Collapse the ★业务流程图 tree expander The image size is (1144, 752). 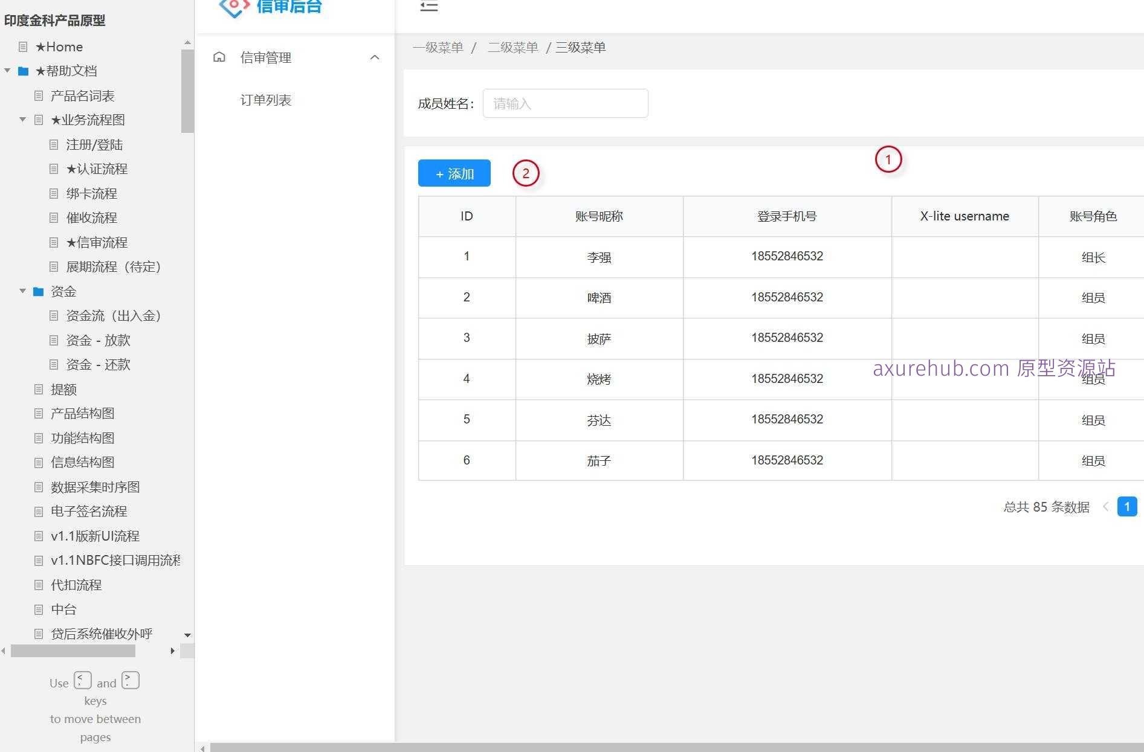coord(22,120)
